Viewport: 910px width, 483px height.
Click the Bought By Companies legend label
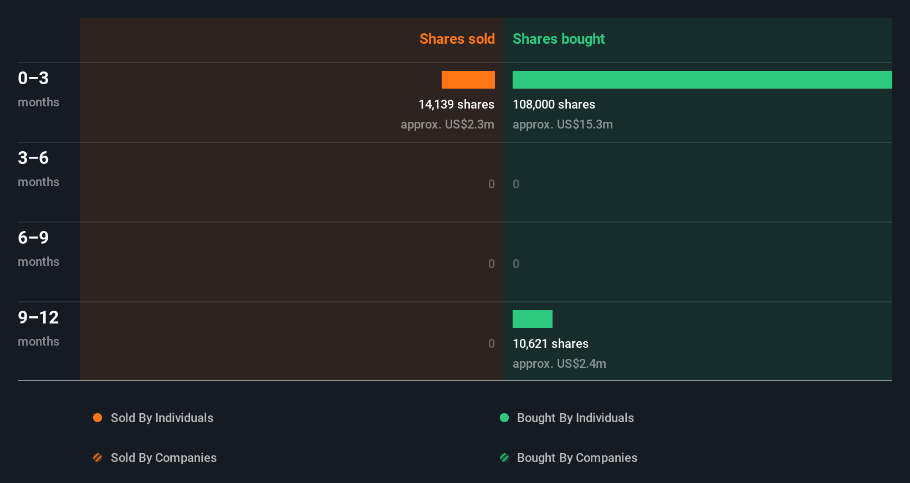pos(577,458)
